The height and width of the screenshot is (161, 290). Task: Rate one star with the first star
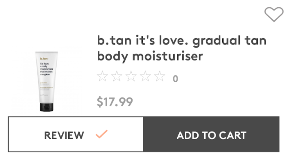pos(102,76)
